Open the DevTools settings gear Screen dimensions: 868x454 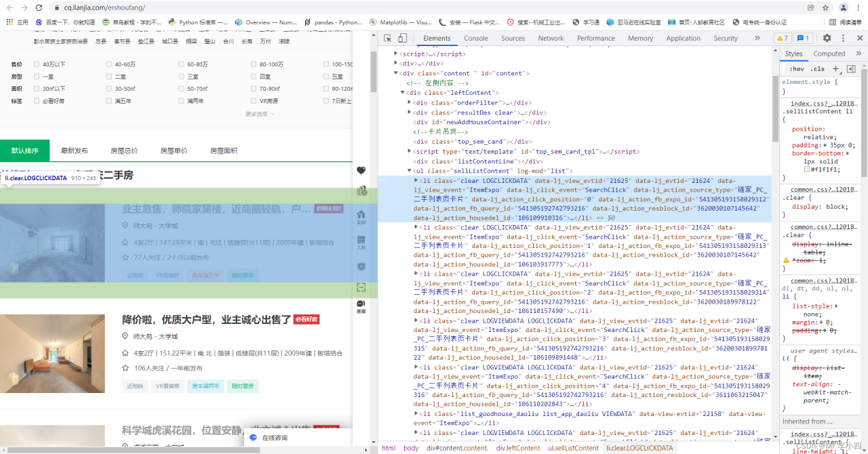(x=827, y=38)
